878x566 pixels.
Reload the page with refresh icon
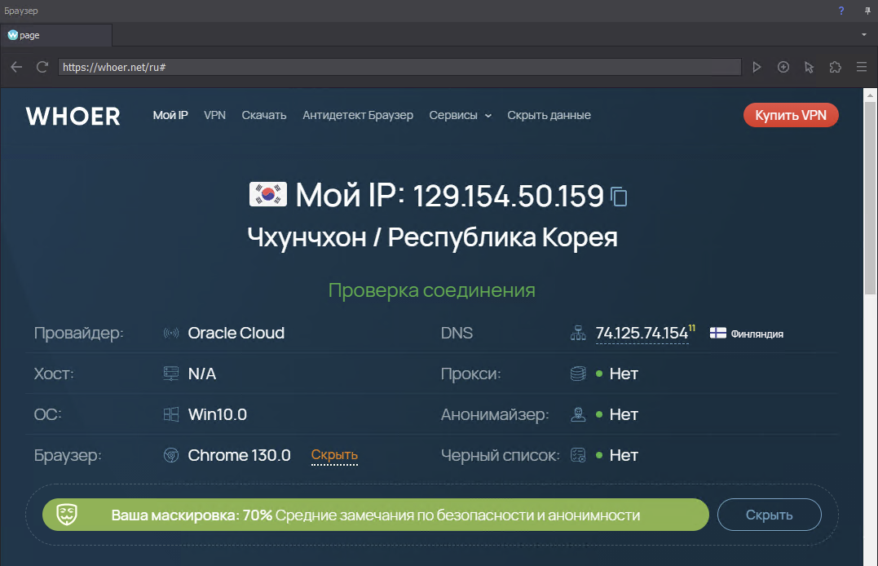tap(42, 67)
